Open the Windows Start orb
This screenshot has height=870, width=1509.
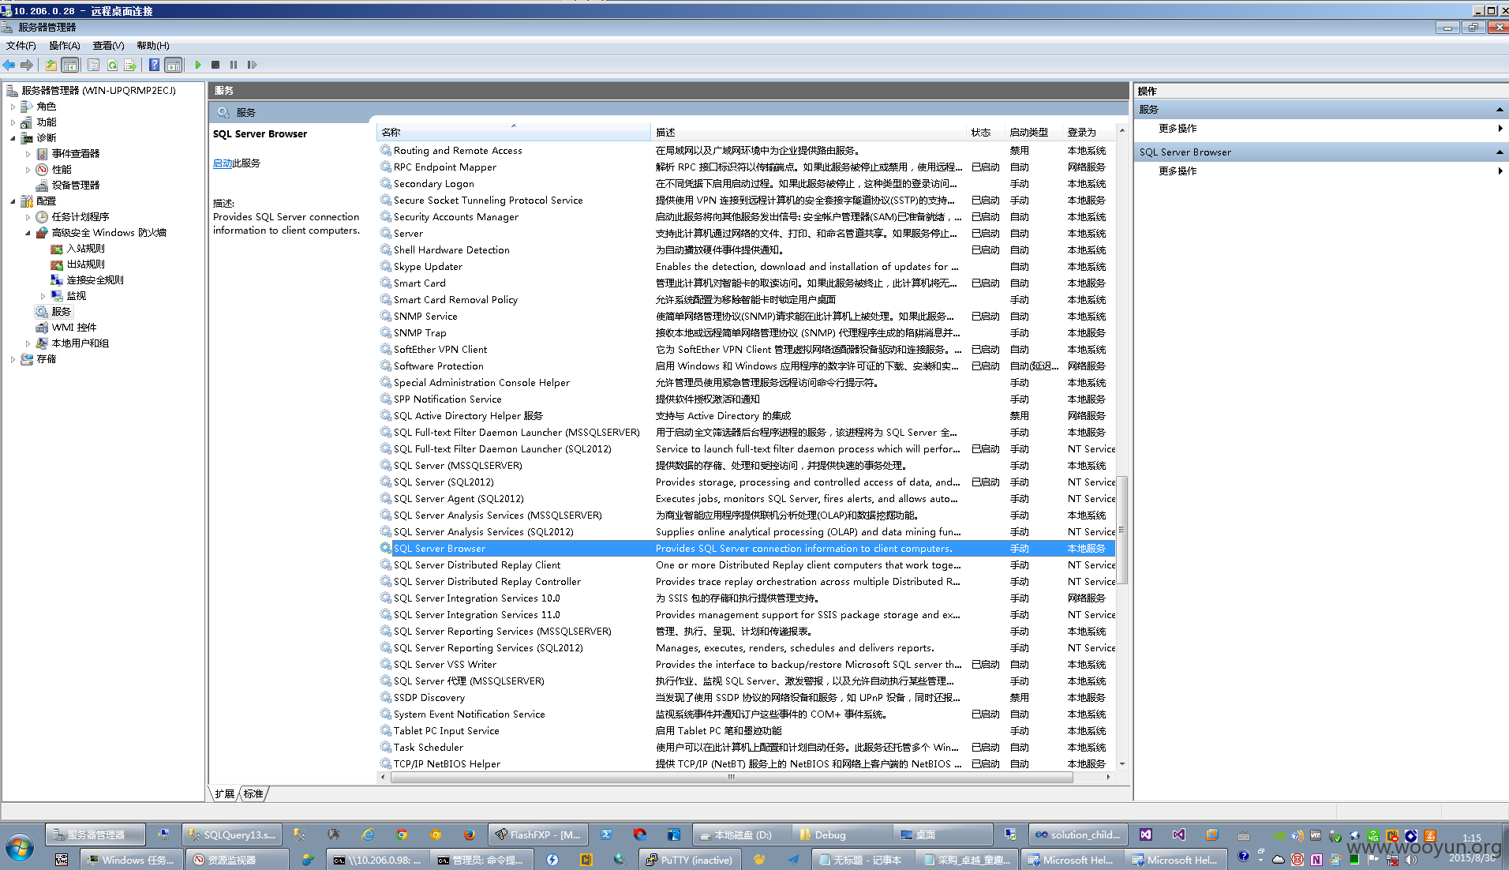pyautogui.click(x=21, y=848)
